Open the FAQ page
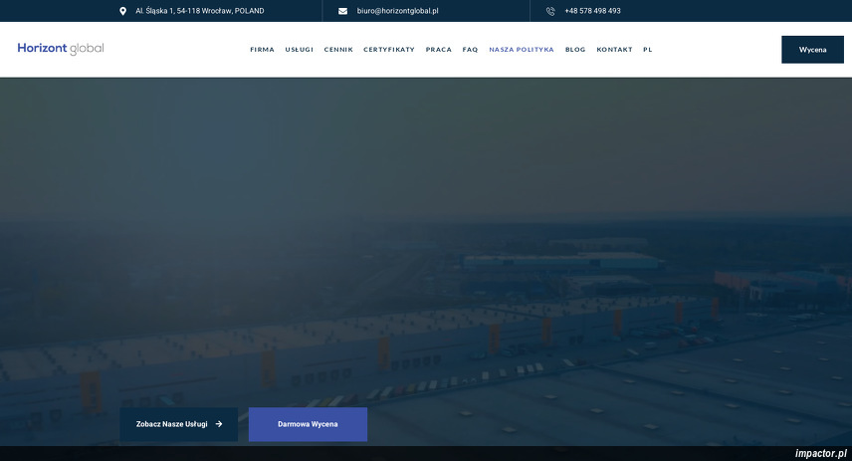 pyautogui.click(x=470, y=49)
